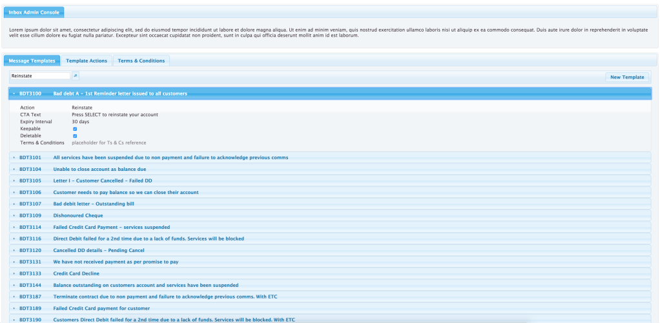Click the New Template button
660x323 pixels.
point(627,77)
